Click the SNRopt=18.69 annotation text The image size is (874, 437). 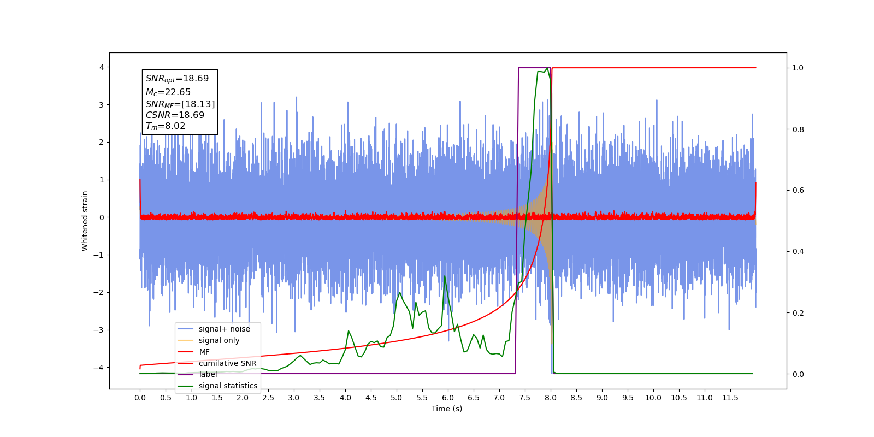pos(177,79)
